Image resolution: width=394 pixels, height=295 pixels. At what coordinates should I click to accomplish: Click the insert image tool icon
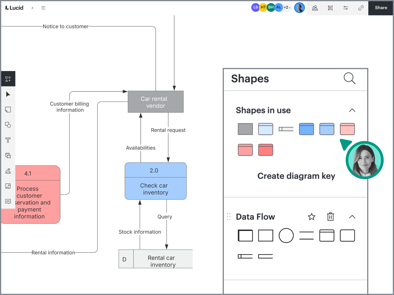8,186
